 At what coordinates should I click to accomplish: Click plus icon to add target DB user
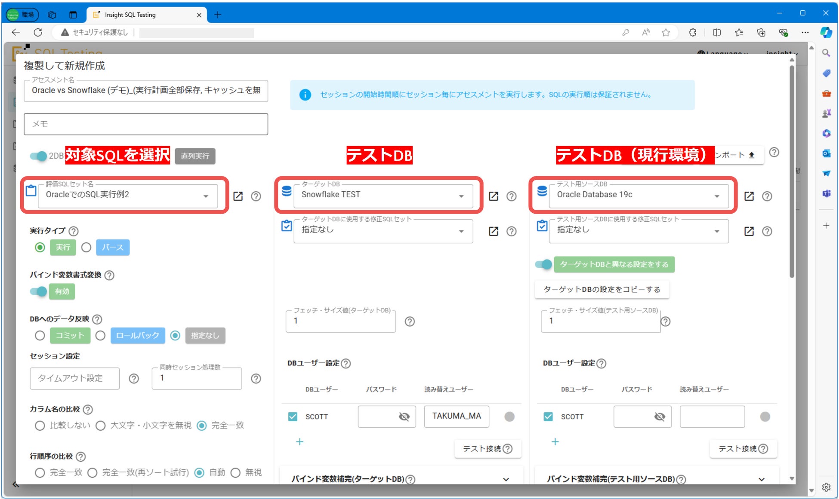click(300, 442)
